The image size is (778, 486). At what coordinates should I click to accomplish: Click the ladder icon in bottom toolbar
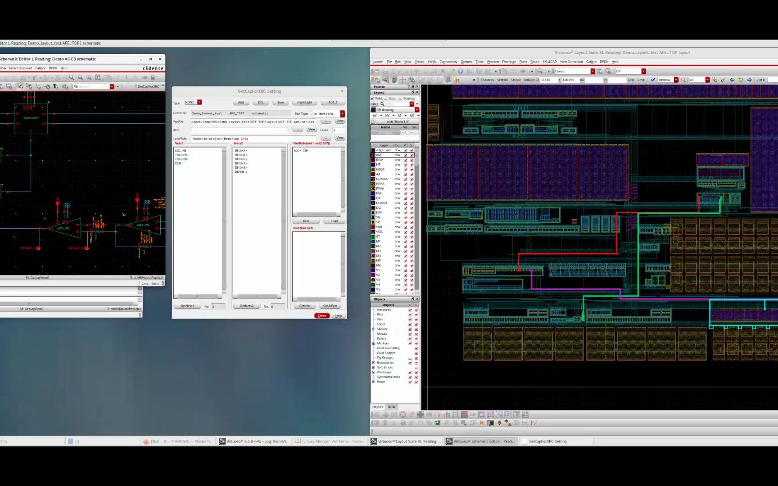455,414
